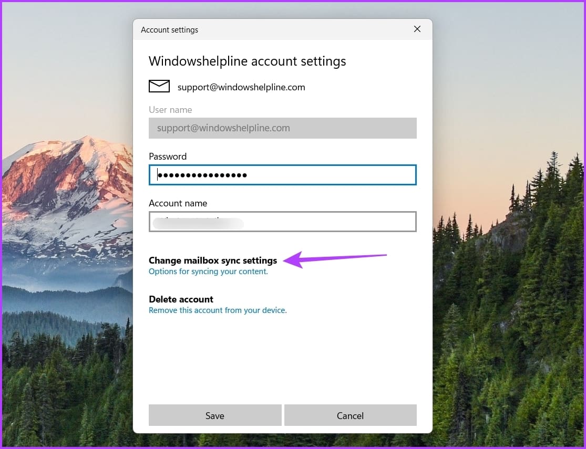The height and width of the screenshot is (449, 586).
Task: Click Remove this account from your device
Action: [218, 310]
